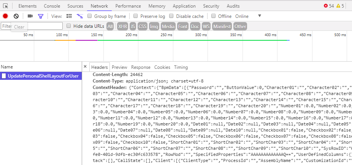Click the ContextHeader label text

(x=110, y=87)
